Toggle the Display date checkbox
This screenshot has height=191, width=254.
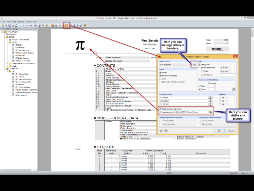200,64
